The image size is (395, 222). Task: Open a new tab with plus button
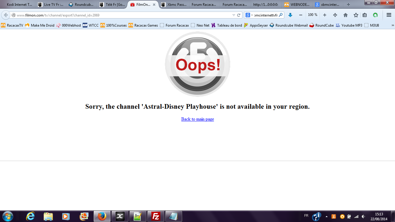coord(348,5)
